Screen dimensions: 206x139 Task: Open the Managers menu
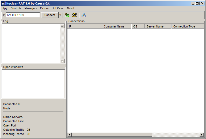pos(30,8)
